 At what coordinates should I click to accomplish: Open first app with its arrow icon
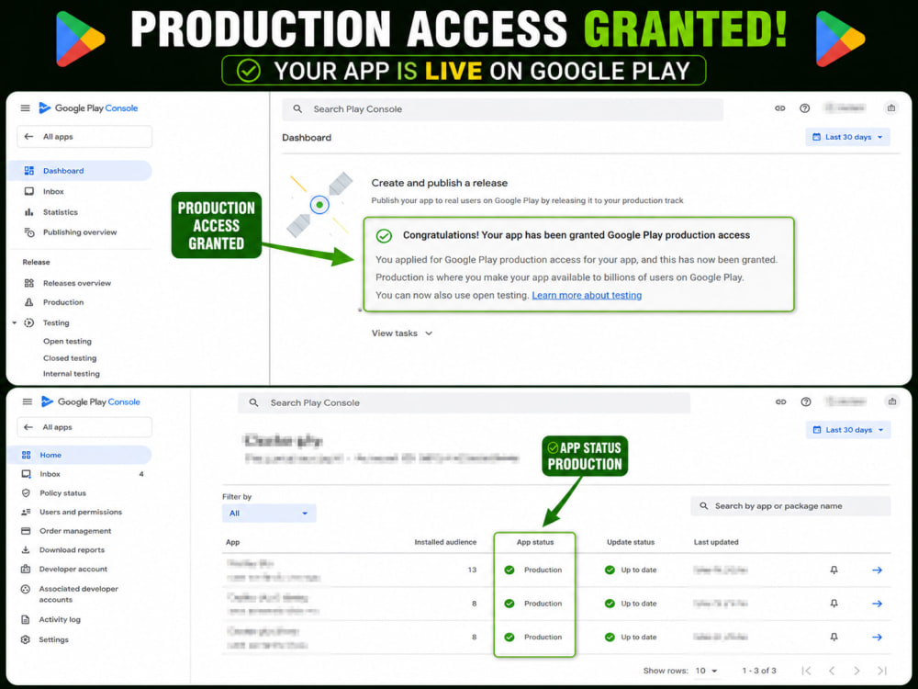tap(877, 570)
